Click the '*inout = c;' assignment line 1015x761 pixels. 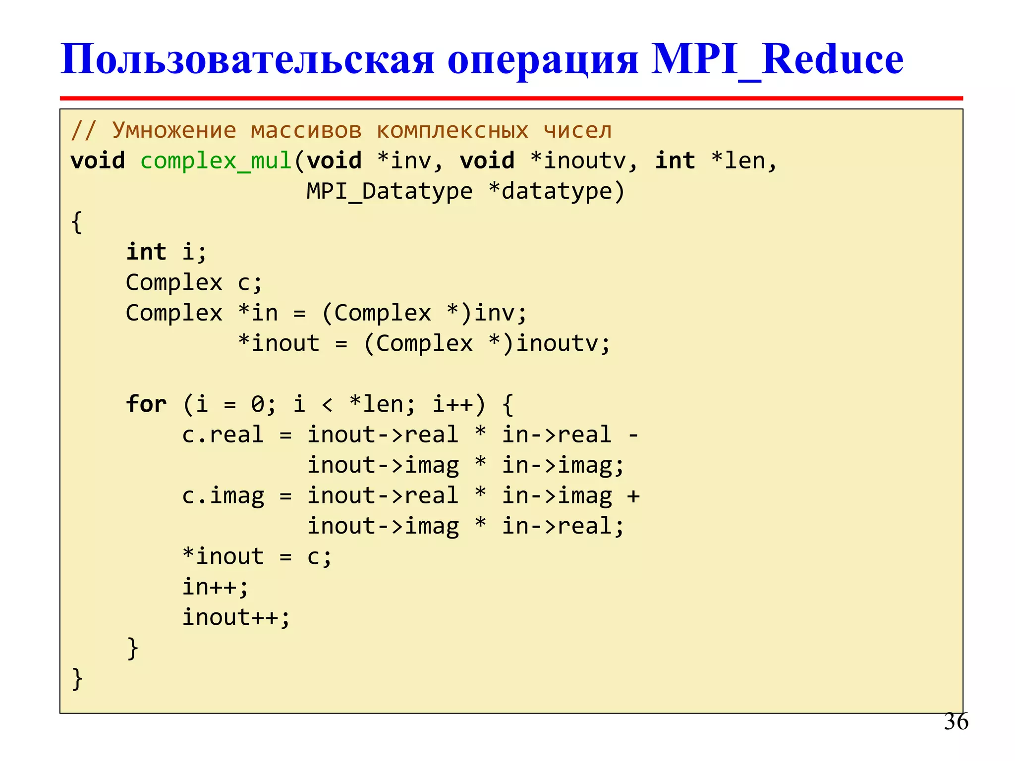(x=257, y=557)
